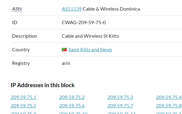Open IP address 209.59.75.3

(120, 97)
